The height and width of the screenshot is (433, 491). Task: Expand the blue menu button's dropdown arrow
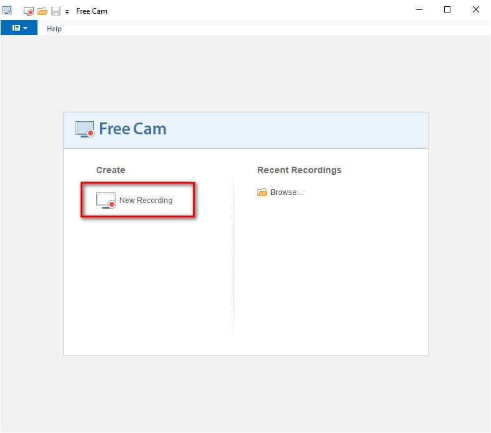[26, 28]
